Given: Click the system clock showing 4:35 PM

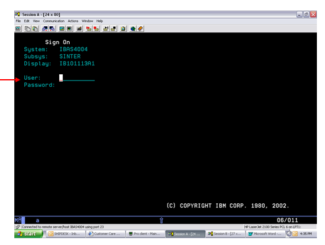Looking at the screenshot, I should coord(306,234).
